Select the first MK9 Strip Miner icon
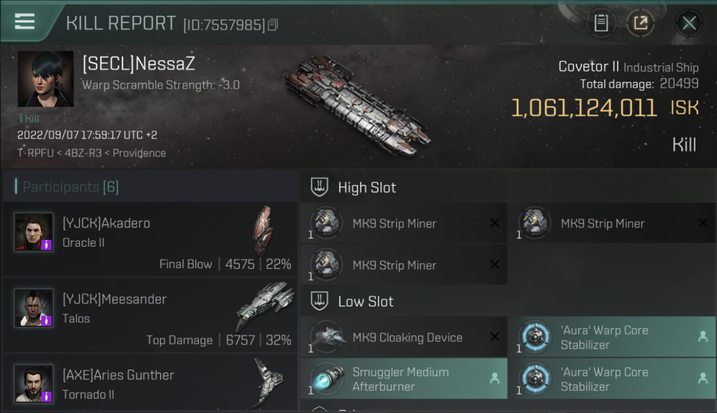Screen dimensions: 717x413 [x=326, y=223]
